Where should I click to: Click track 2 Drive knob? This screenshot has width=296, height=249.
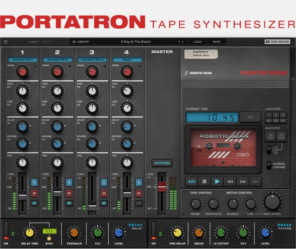tap(57, 72)
